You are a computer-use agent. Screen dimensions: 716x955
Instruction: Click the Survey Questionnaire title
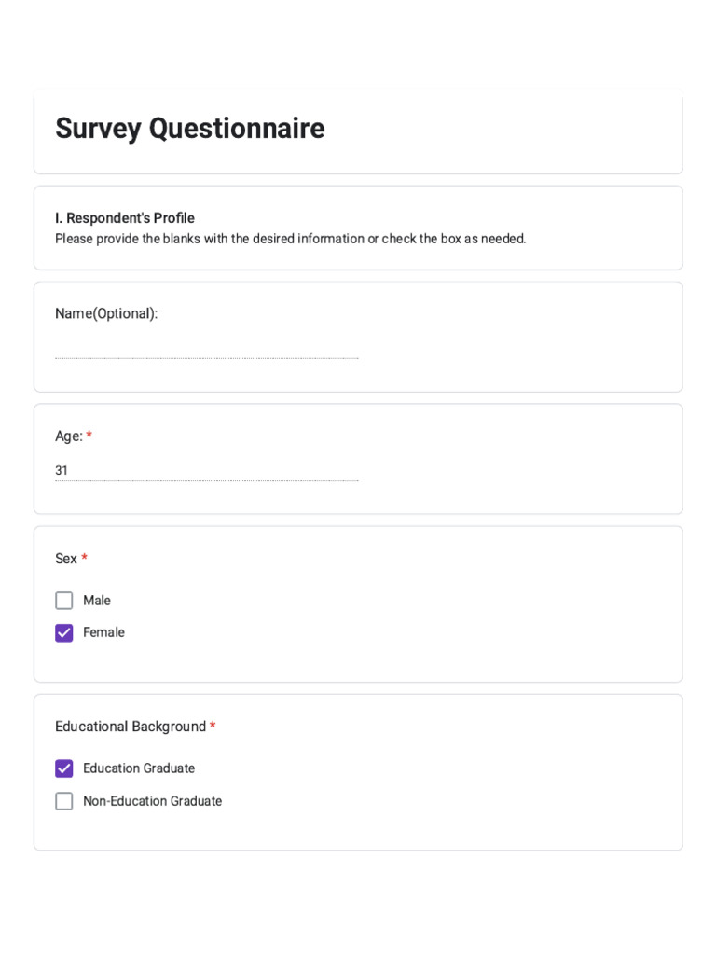(189, 129)
